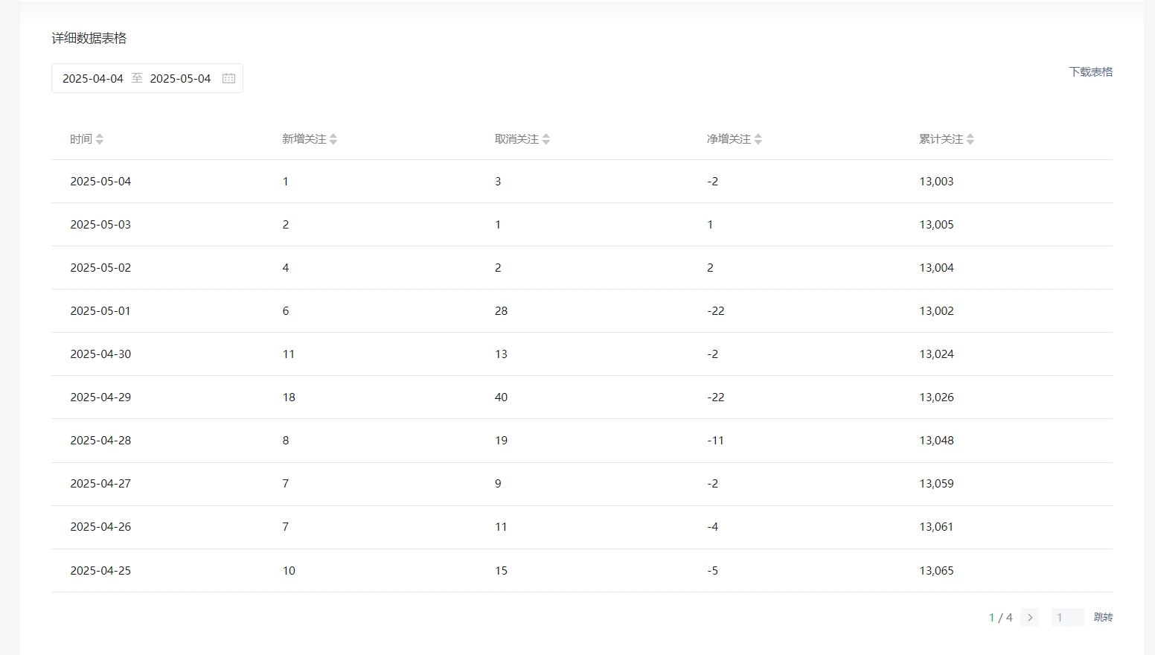The image size is (1155, 655).
Task: Select date cell 2025-05-04 in table
Action: coord(100,182)
